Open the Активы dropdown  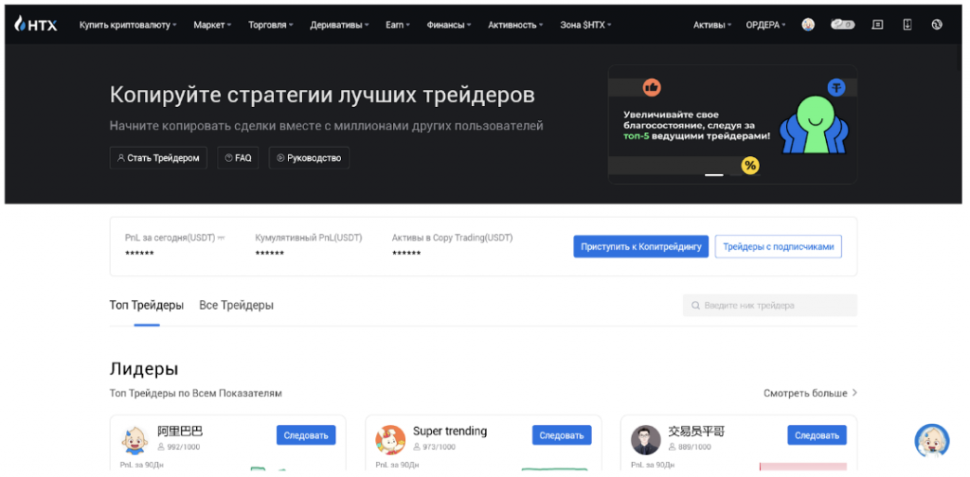click(711, 25)
